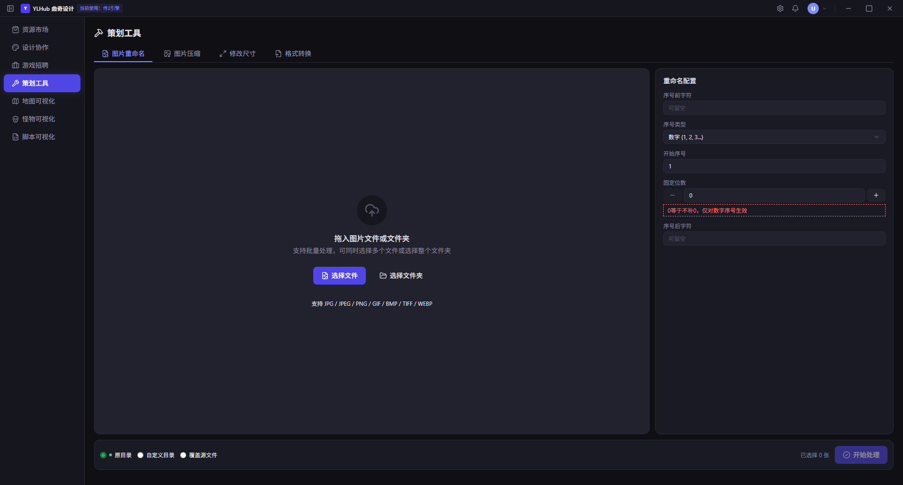Click 已选择 0 张 status text
Image resolution: width=903 pixels, height=485 pixels.
tap(815, 455)
